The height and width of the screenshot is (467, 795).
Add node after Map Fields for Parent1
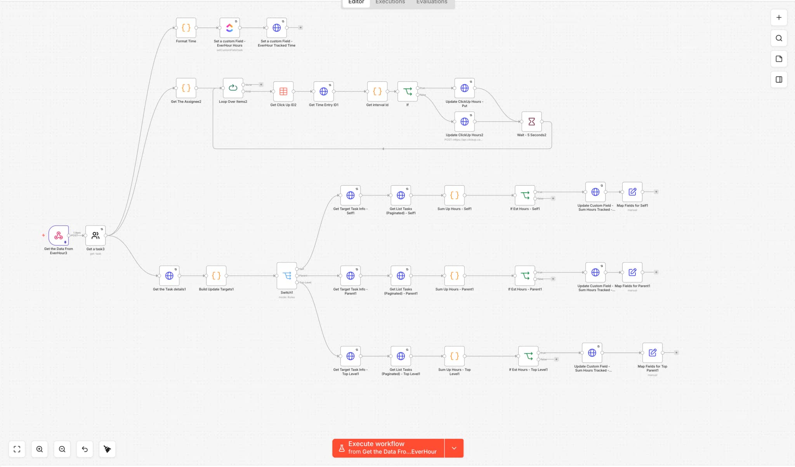coord(656,272)
